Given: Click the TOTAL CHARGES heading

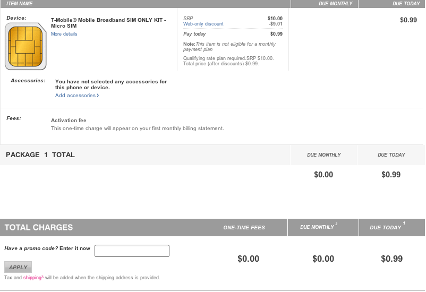Looking at the screenshot, I should [39, 227].
